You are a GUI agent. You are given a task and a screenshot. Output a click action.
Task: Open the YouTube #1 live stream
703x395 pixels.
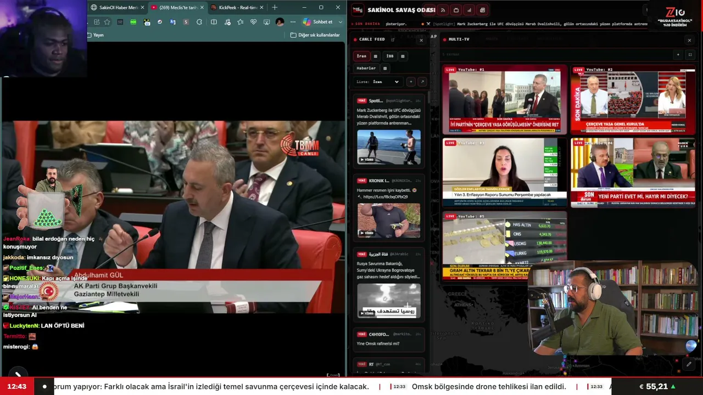(x=505, y=100)
